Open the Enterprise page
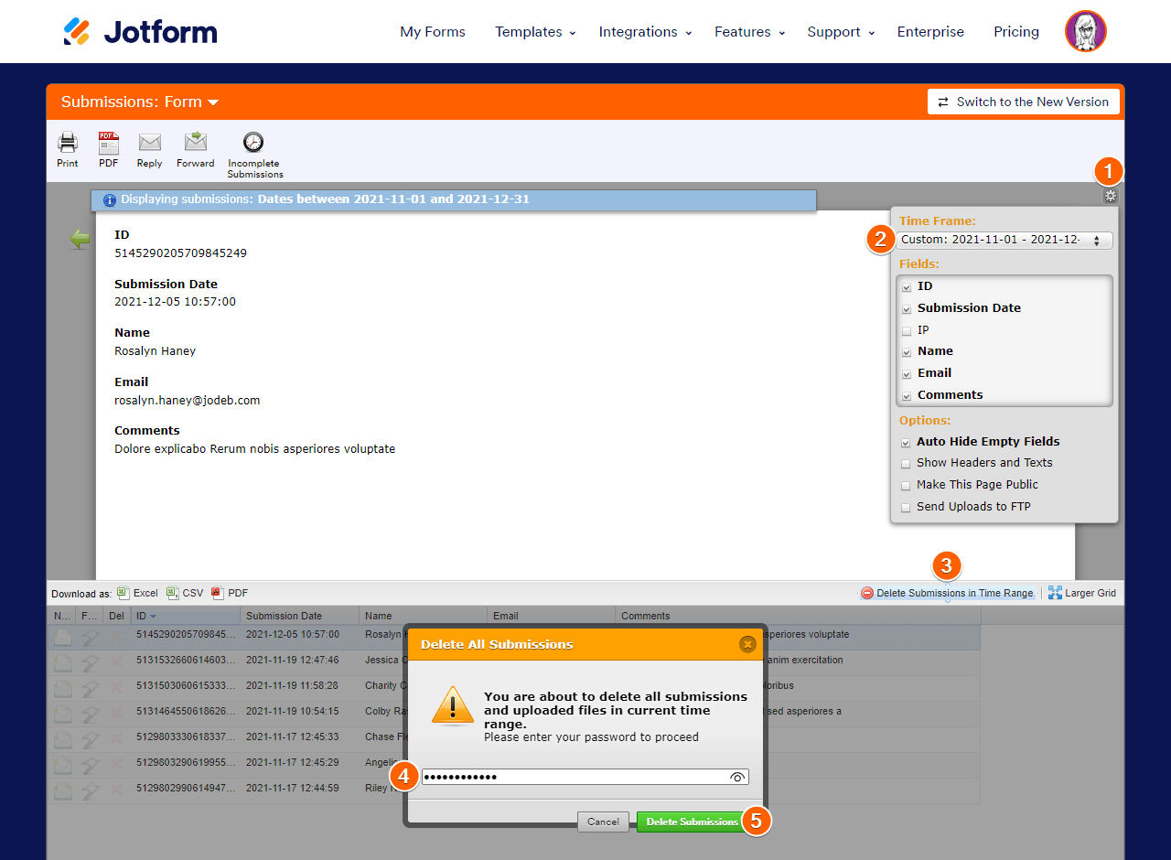This screenshot has width=1171, height=860. (930, 31)
